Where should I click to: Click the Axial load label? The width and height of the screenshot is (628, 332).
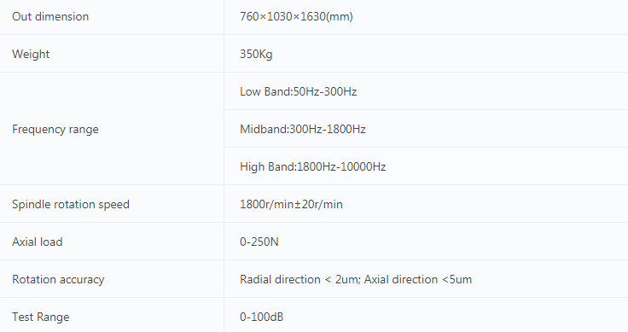38,242
